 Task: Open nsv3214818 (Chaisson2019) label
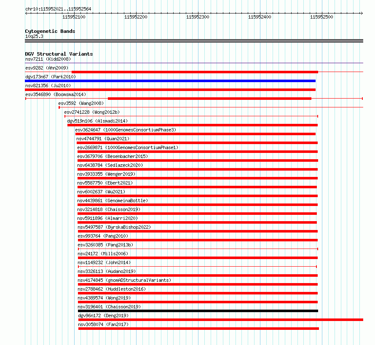[x=109, y=209]
